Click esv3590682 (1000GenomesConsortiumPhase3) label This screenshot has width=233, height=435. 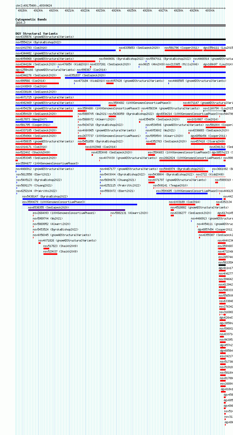tap(140, 103)
